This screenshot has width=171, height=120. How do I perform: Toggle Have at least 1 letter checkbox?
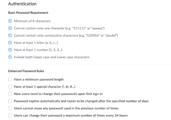[x=10, y=42]
